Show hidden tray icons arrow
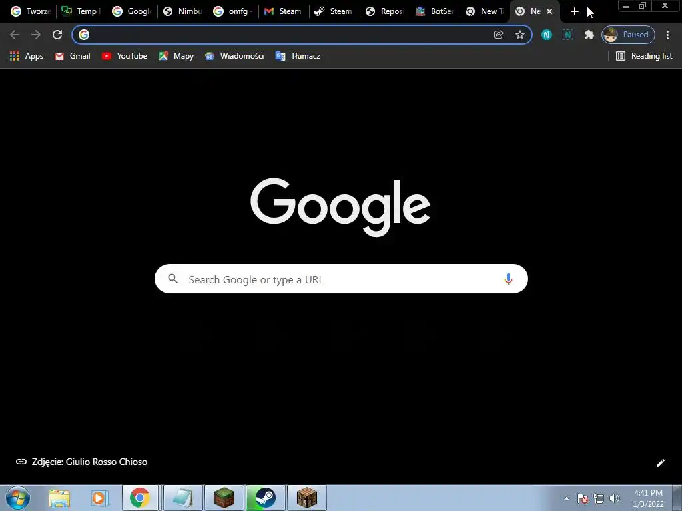The height and width of the screenshot is (511, 682). point(566,498)
